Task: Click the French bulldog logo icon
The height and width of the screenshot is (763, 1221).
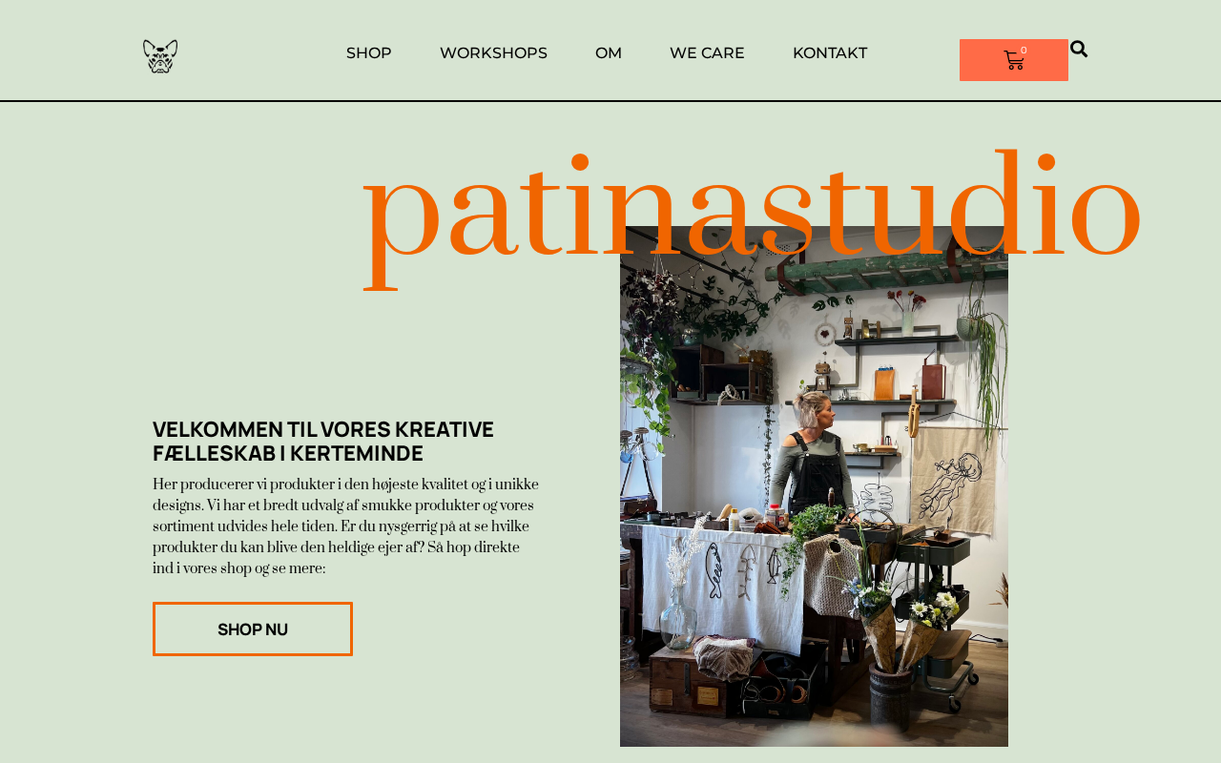Action: coord(160,56)
